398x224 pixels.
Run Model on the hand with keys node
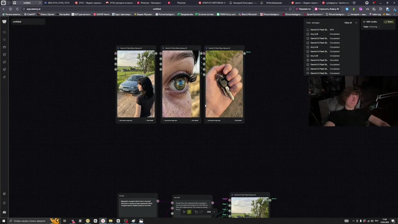click(x=238, y=120)
